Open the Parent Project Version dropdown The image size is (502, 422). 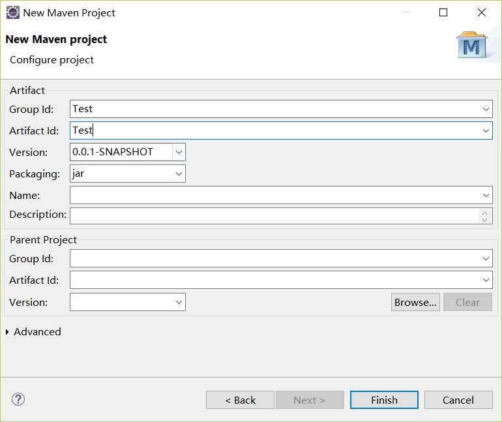(x=179, y=302)
